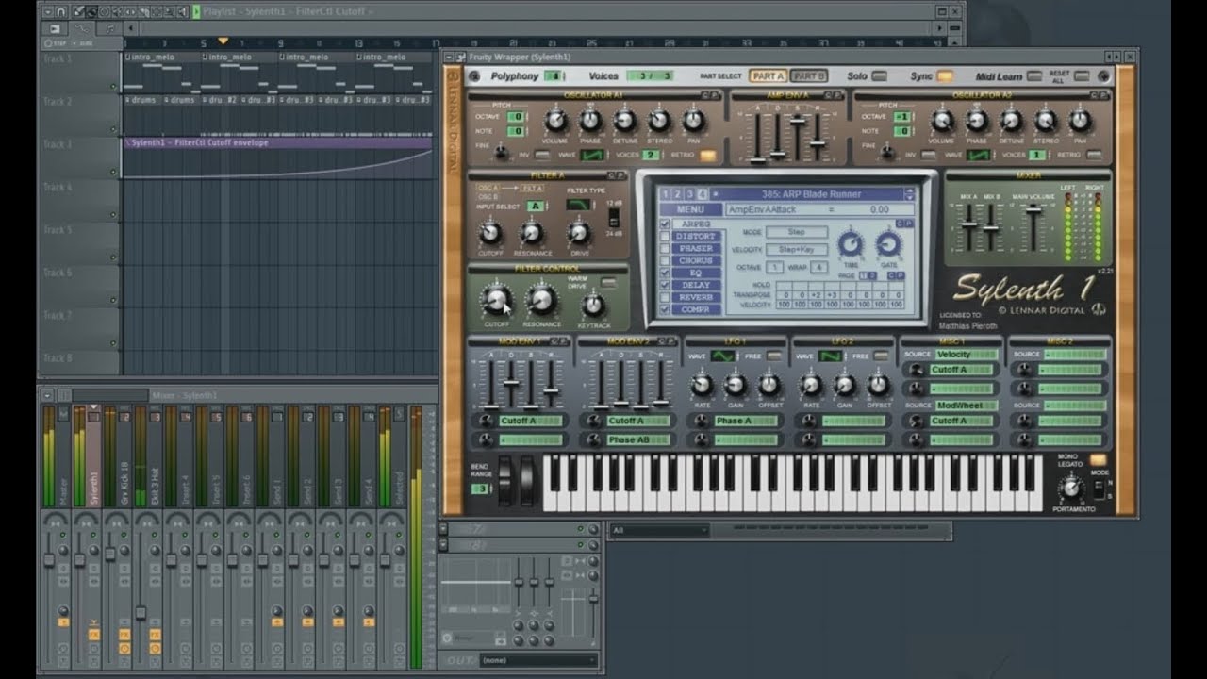1207x679 pixels.
Task: Click Oscillator A1 Detune knob
Action: point(625,121)
